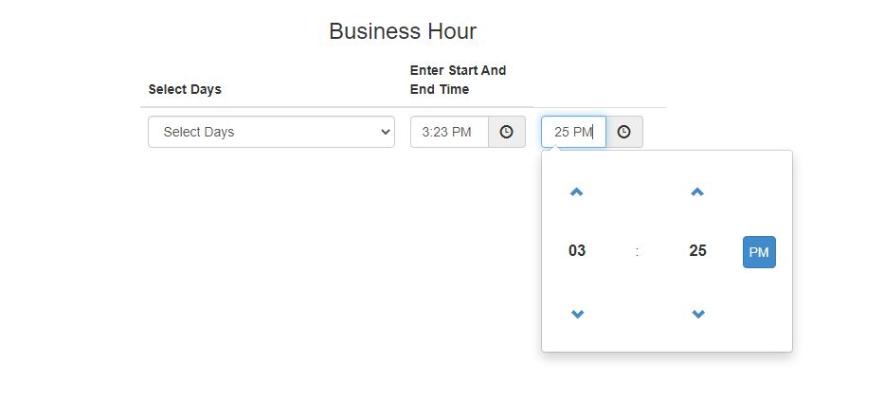Click the end time clock icon
The width and height of the screenshot is (884, 400).
623,132
